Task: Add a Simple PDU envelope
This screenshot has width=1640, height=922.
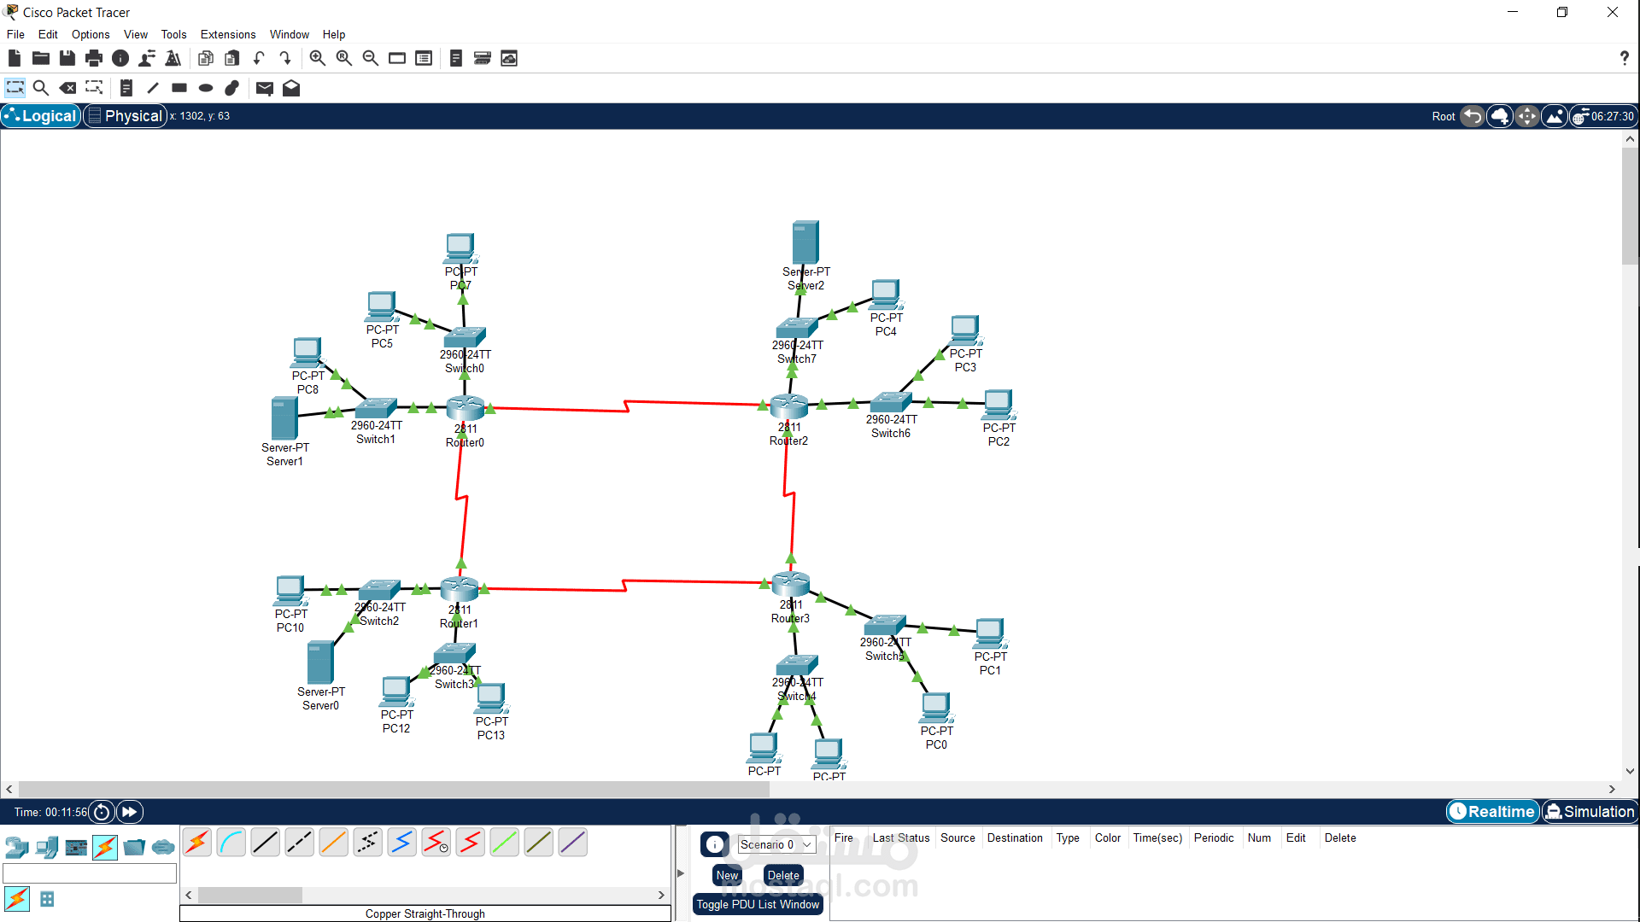Action: 265,88
